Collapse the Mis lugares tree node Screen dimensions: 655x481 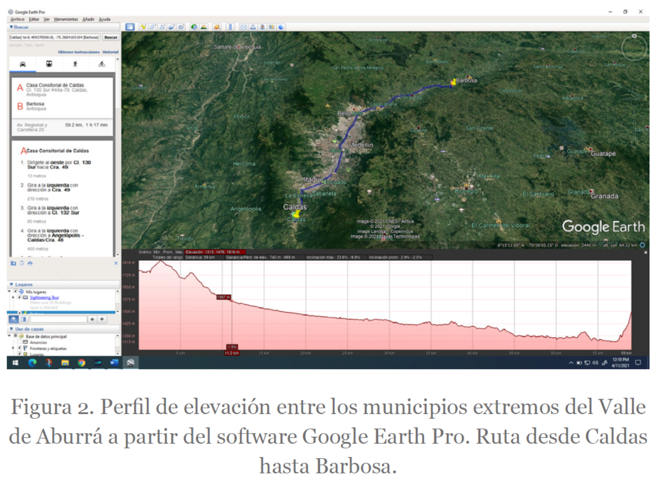pos(9,291)
